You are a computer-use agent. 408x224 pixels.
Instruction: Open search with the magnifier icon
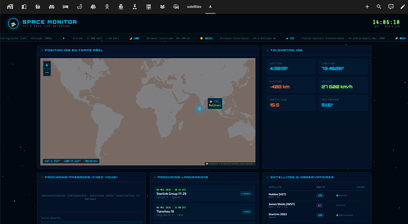(x=379, y=6)
